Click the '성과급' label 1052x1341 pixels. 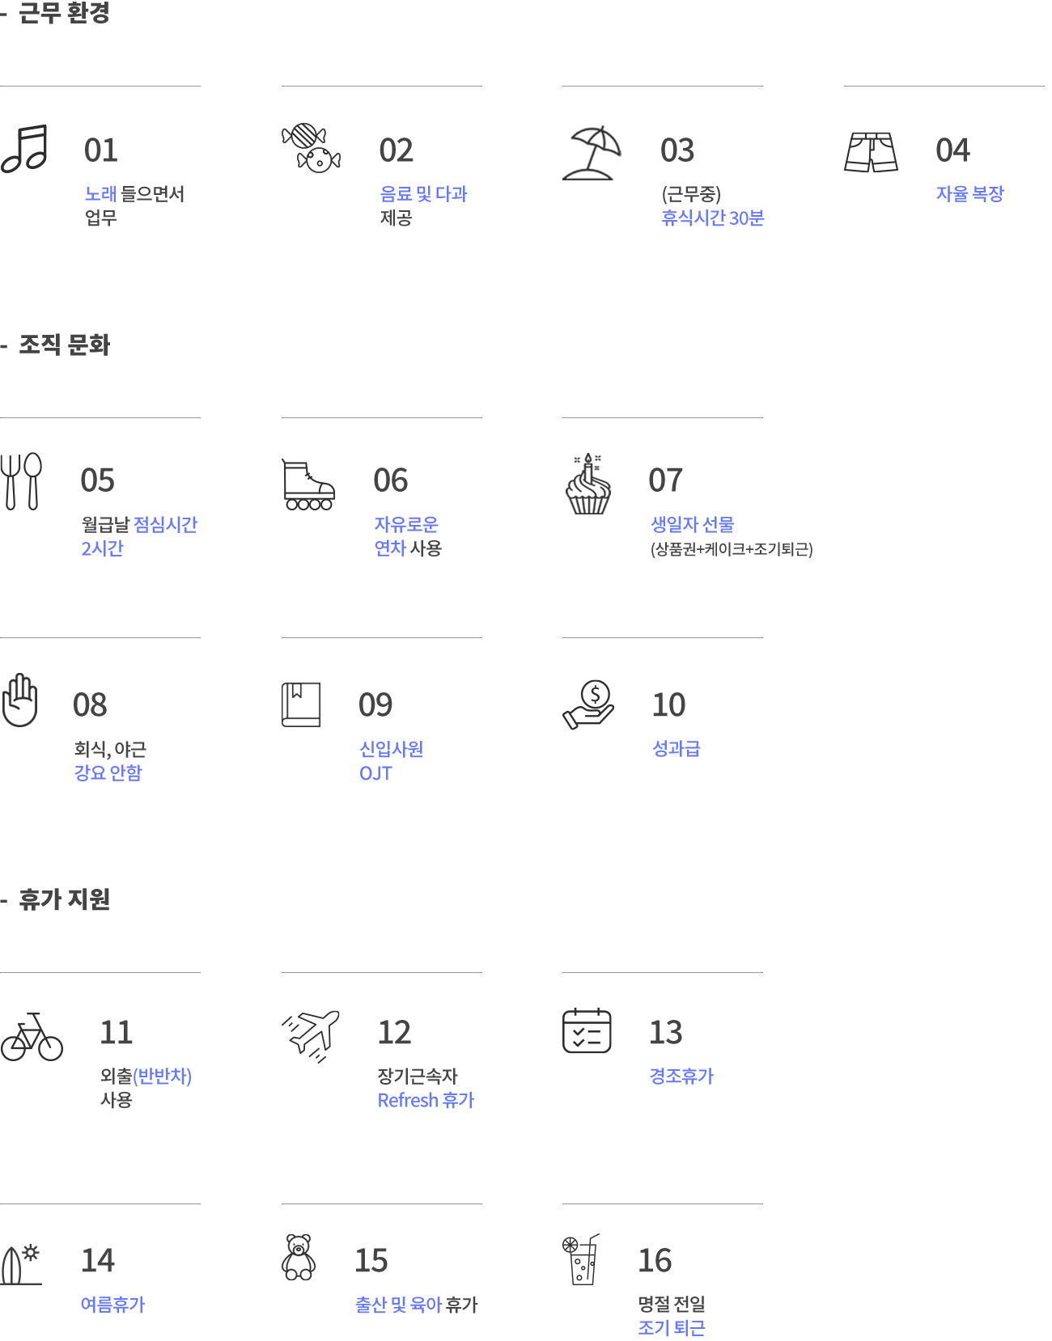click(676, 749)
